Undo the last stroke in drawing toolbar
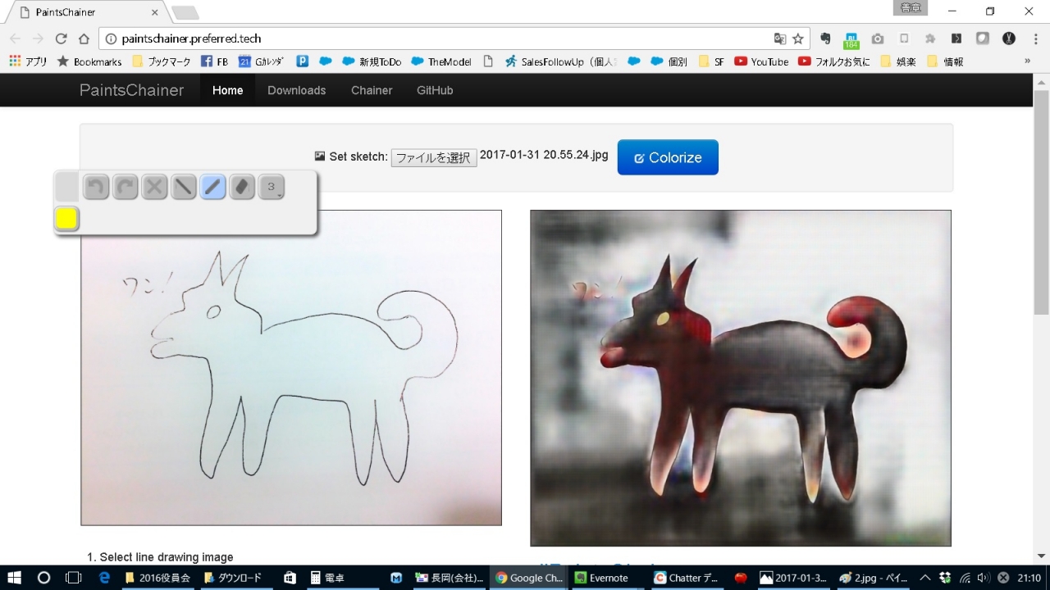Screen dimensions: 1050x590 (96, 188)
